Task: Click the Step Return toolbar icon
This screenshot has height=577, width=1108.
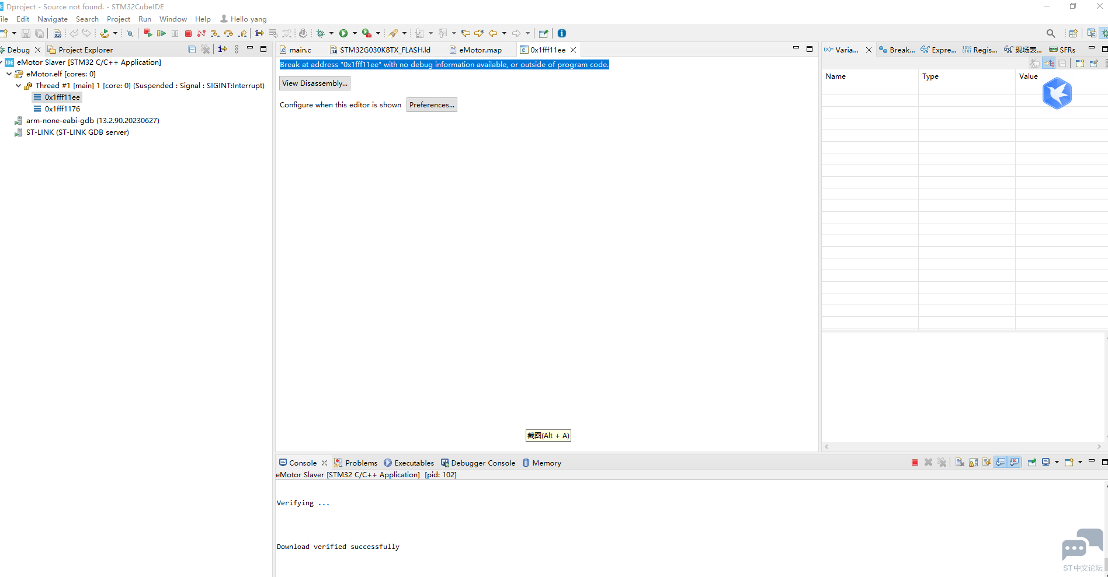Action: pos(242,33)
